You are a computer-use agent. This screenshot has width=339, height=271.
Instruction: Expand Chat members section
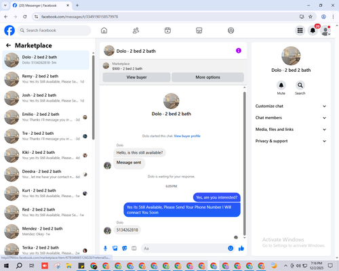pyautogui.click(x=291, y=118)
